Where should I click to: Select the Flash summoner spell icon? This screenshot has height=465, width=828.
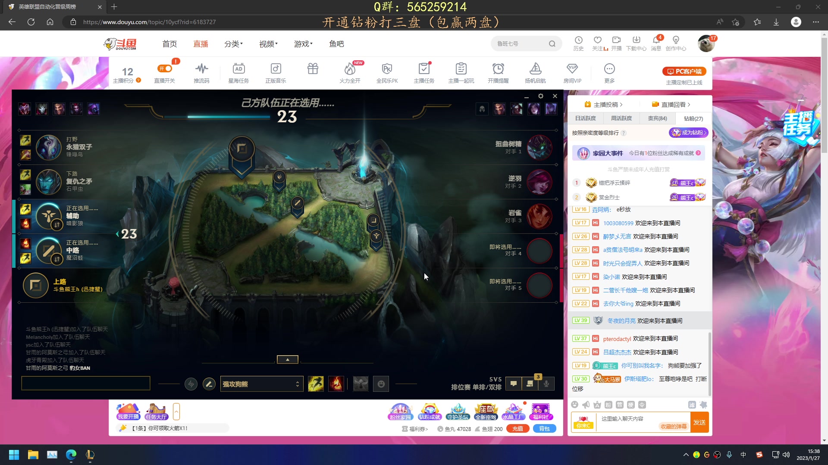click(316, 384)
